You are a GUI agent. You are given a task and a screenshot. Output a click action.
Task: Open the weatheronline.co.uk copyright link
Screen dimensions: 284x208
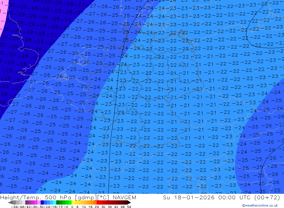click(260, 205)
